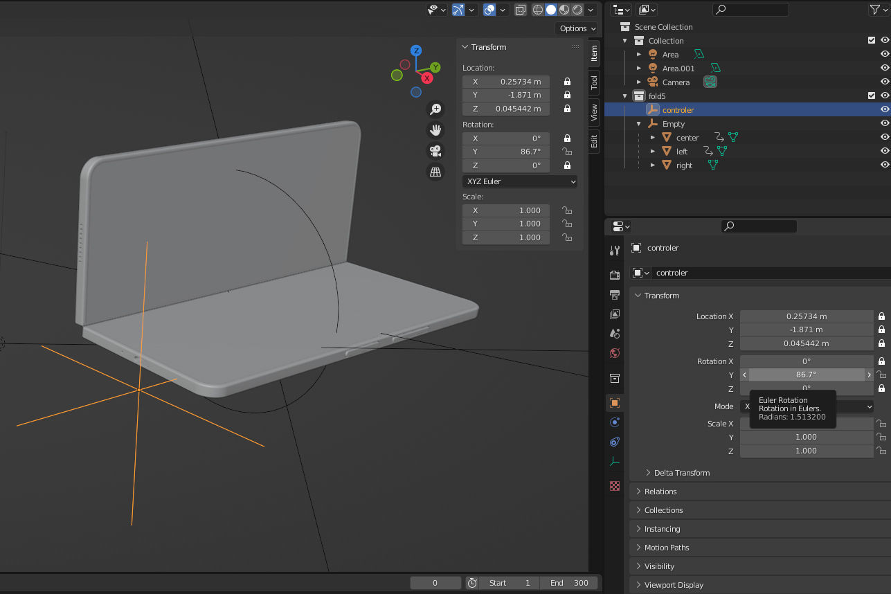Uncheck the Collection exclude checkbox

[872, 41]
